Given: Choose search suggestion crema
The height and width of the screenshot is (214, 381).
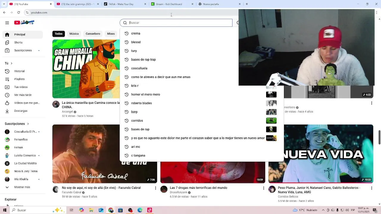Looking at the screenshot, I should [202, 34].
